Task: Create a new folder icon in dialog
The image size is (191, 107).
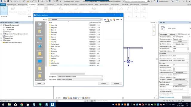Action: click(114, 20)
